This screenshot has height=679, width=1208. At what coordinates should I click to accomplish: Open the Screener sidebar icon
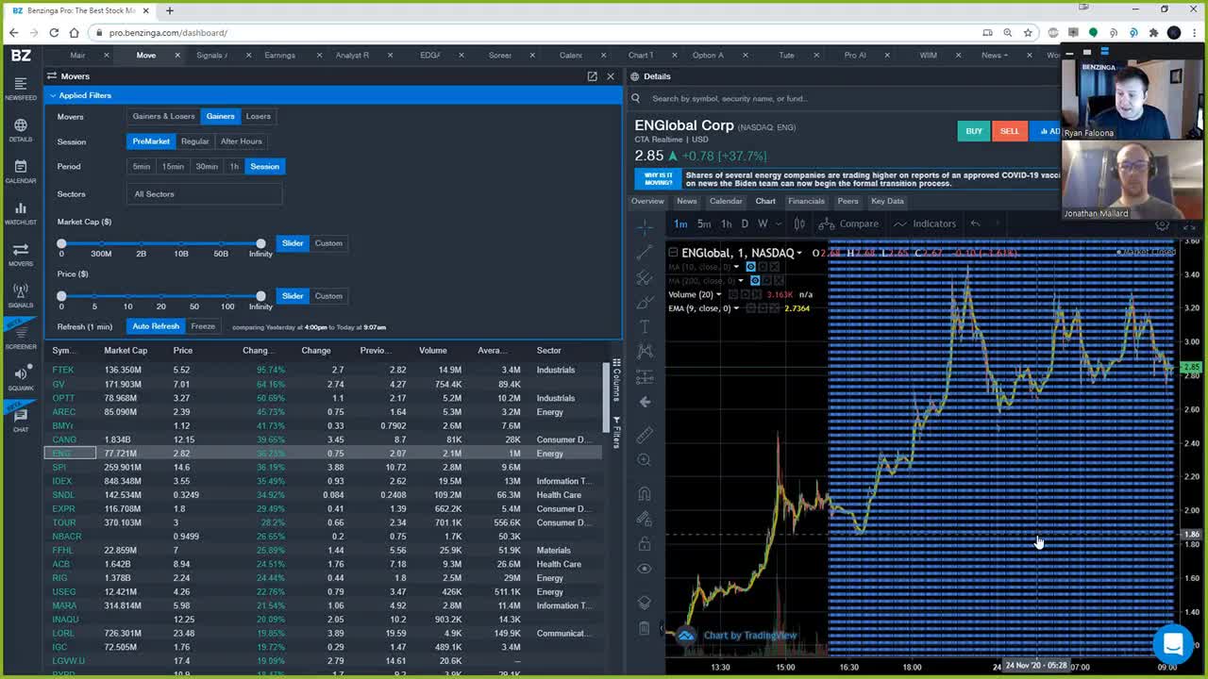click(x=21, y=337)
